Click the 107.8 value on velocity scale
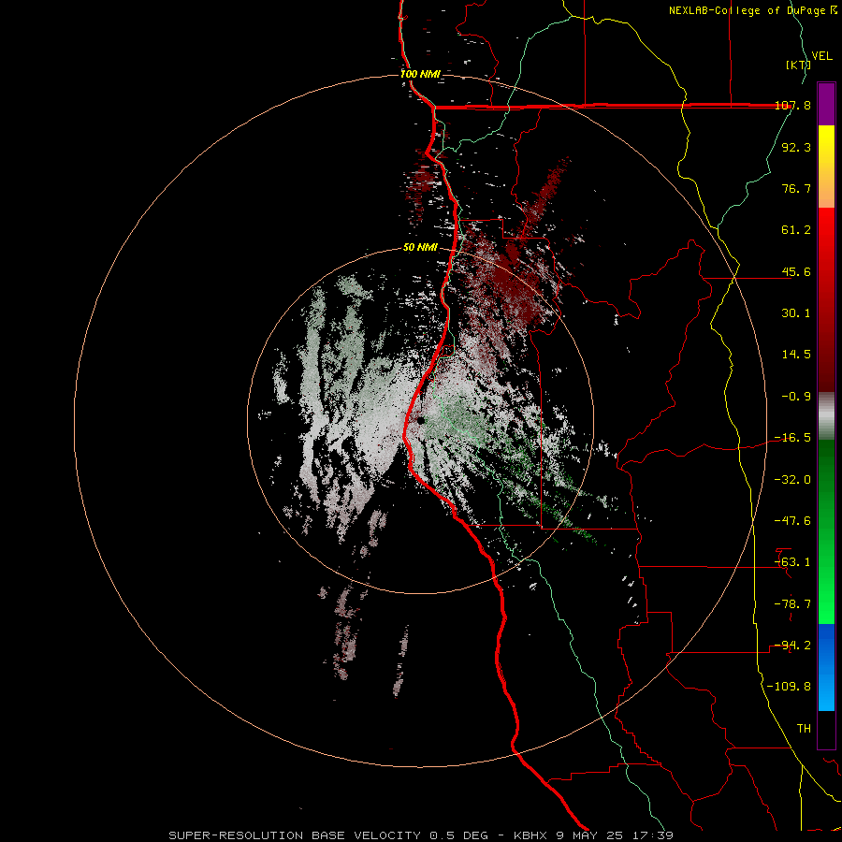The width and height of the screenshot is (842, 842). click(793, 105)
